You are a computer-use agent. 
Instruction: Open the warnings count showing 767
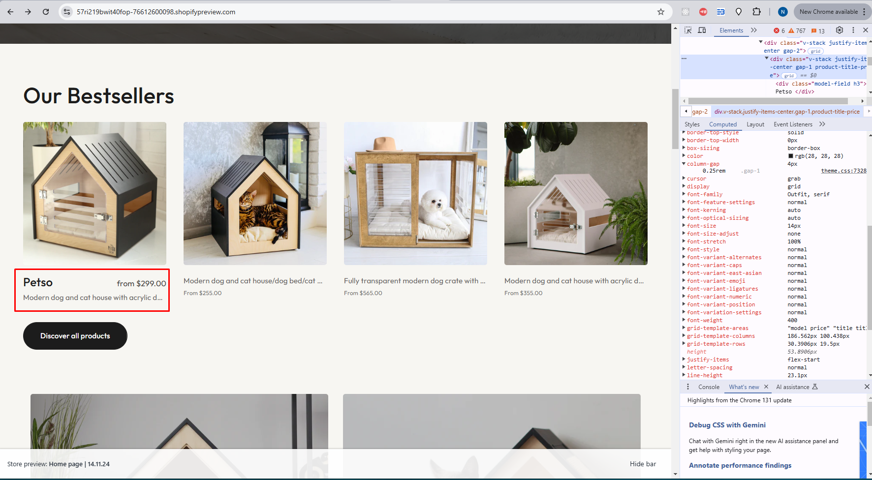pos(797,30)
